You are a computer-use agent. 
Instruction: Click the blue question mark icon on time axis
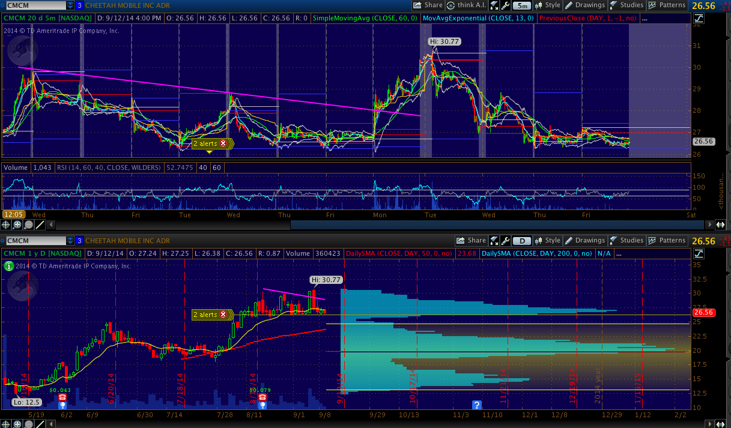tap(477, 405)
